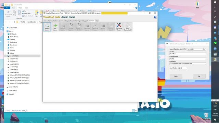Open the Network Comms Settings tab
The image size is (219, 123).
point(61,21)
